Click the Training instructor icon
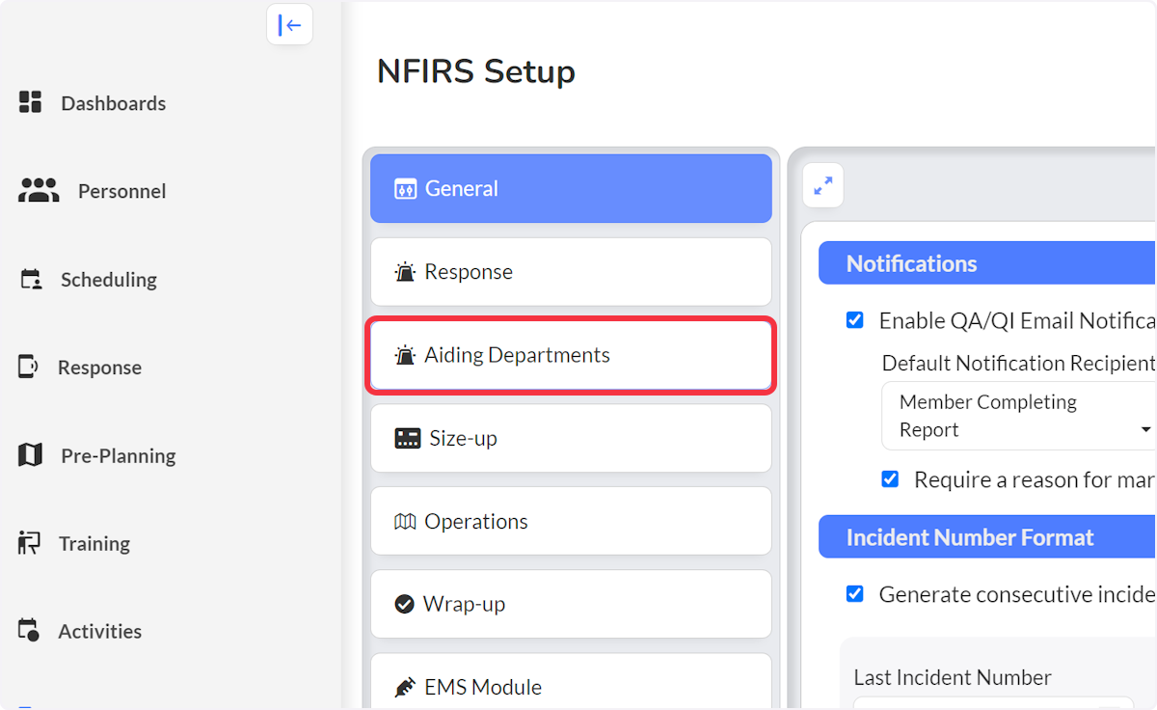 pyautogui.click(x=30, y=542)
